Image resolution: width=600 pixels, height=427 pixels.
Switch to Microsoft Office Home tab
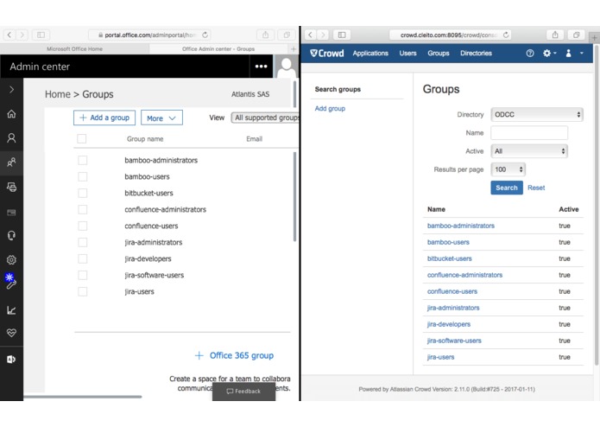[x=74, y=49]
